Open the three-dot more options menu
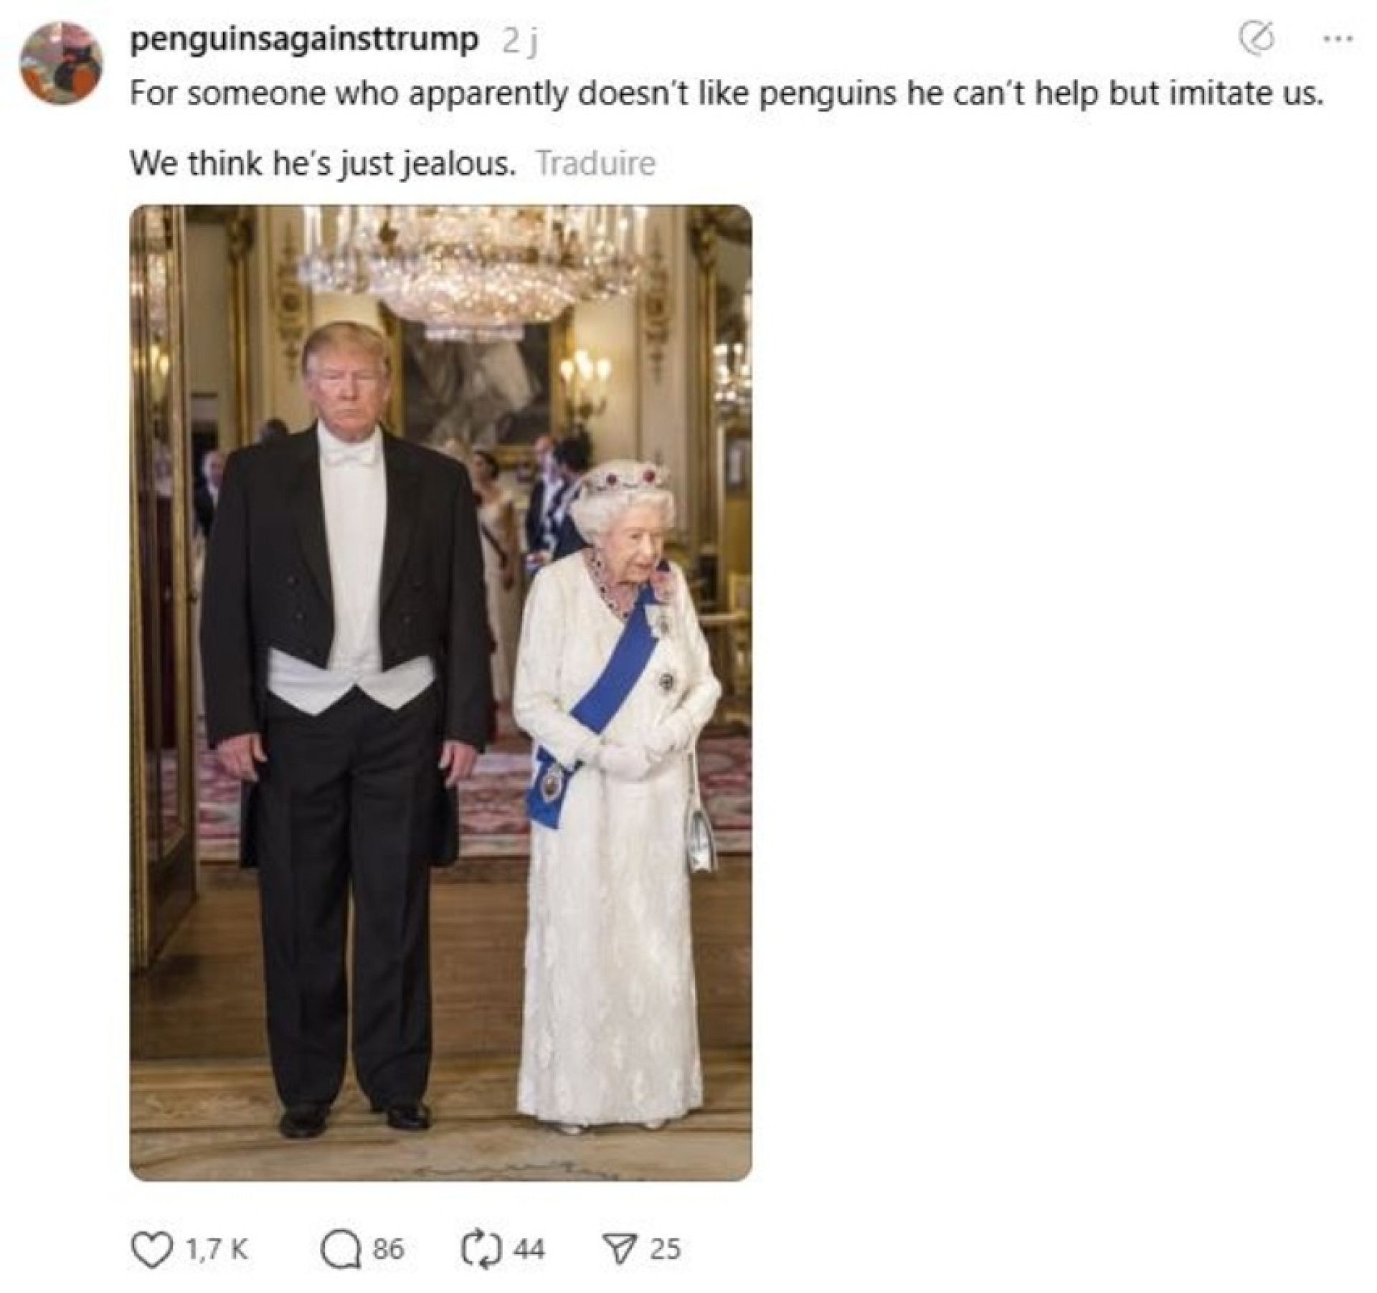The width and height of the screenshot is (1377, 1293). (x=1336, y=40)
